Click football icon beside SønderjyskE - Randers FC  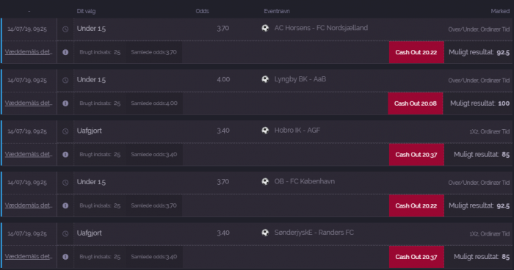(265, 233)
